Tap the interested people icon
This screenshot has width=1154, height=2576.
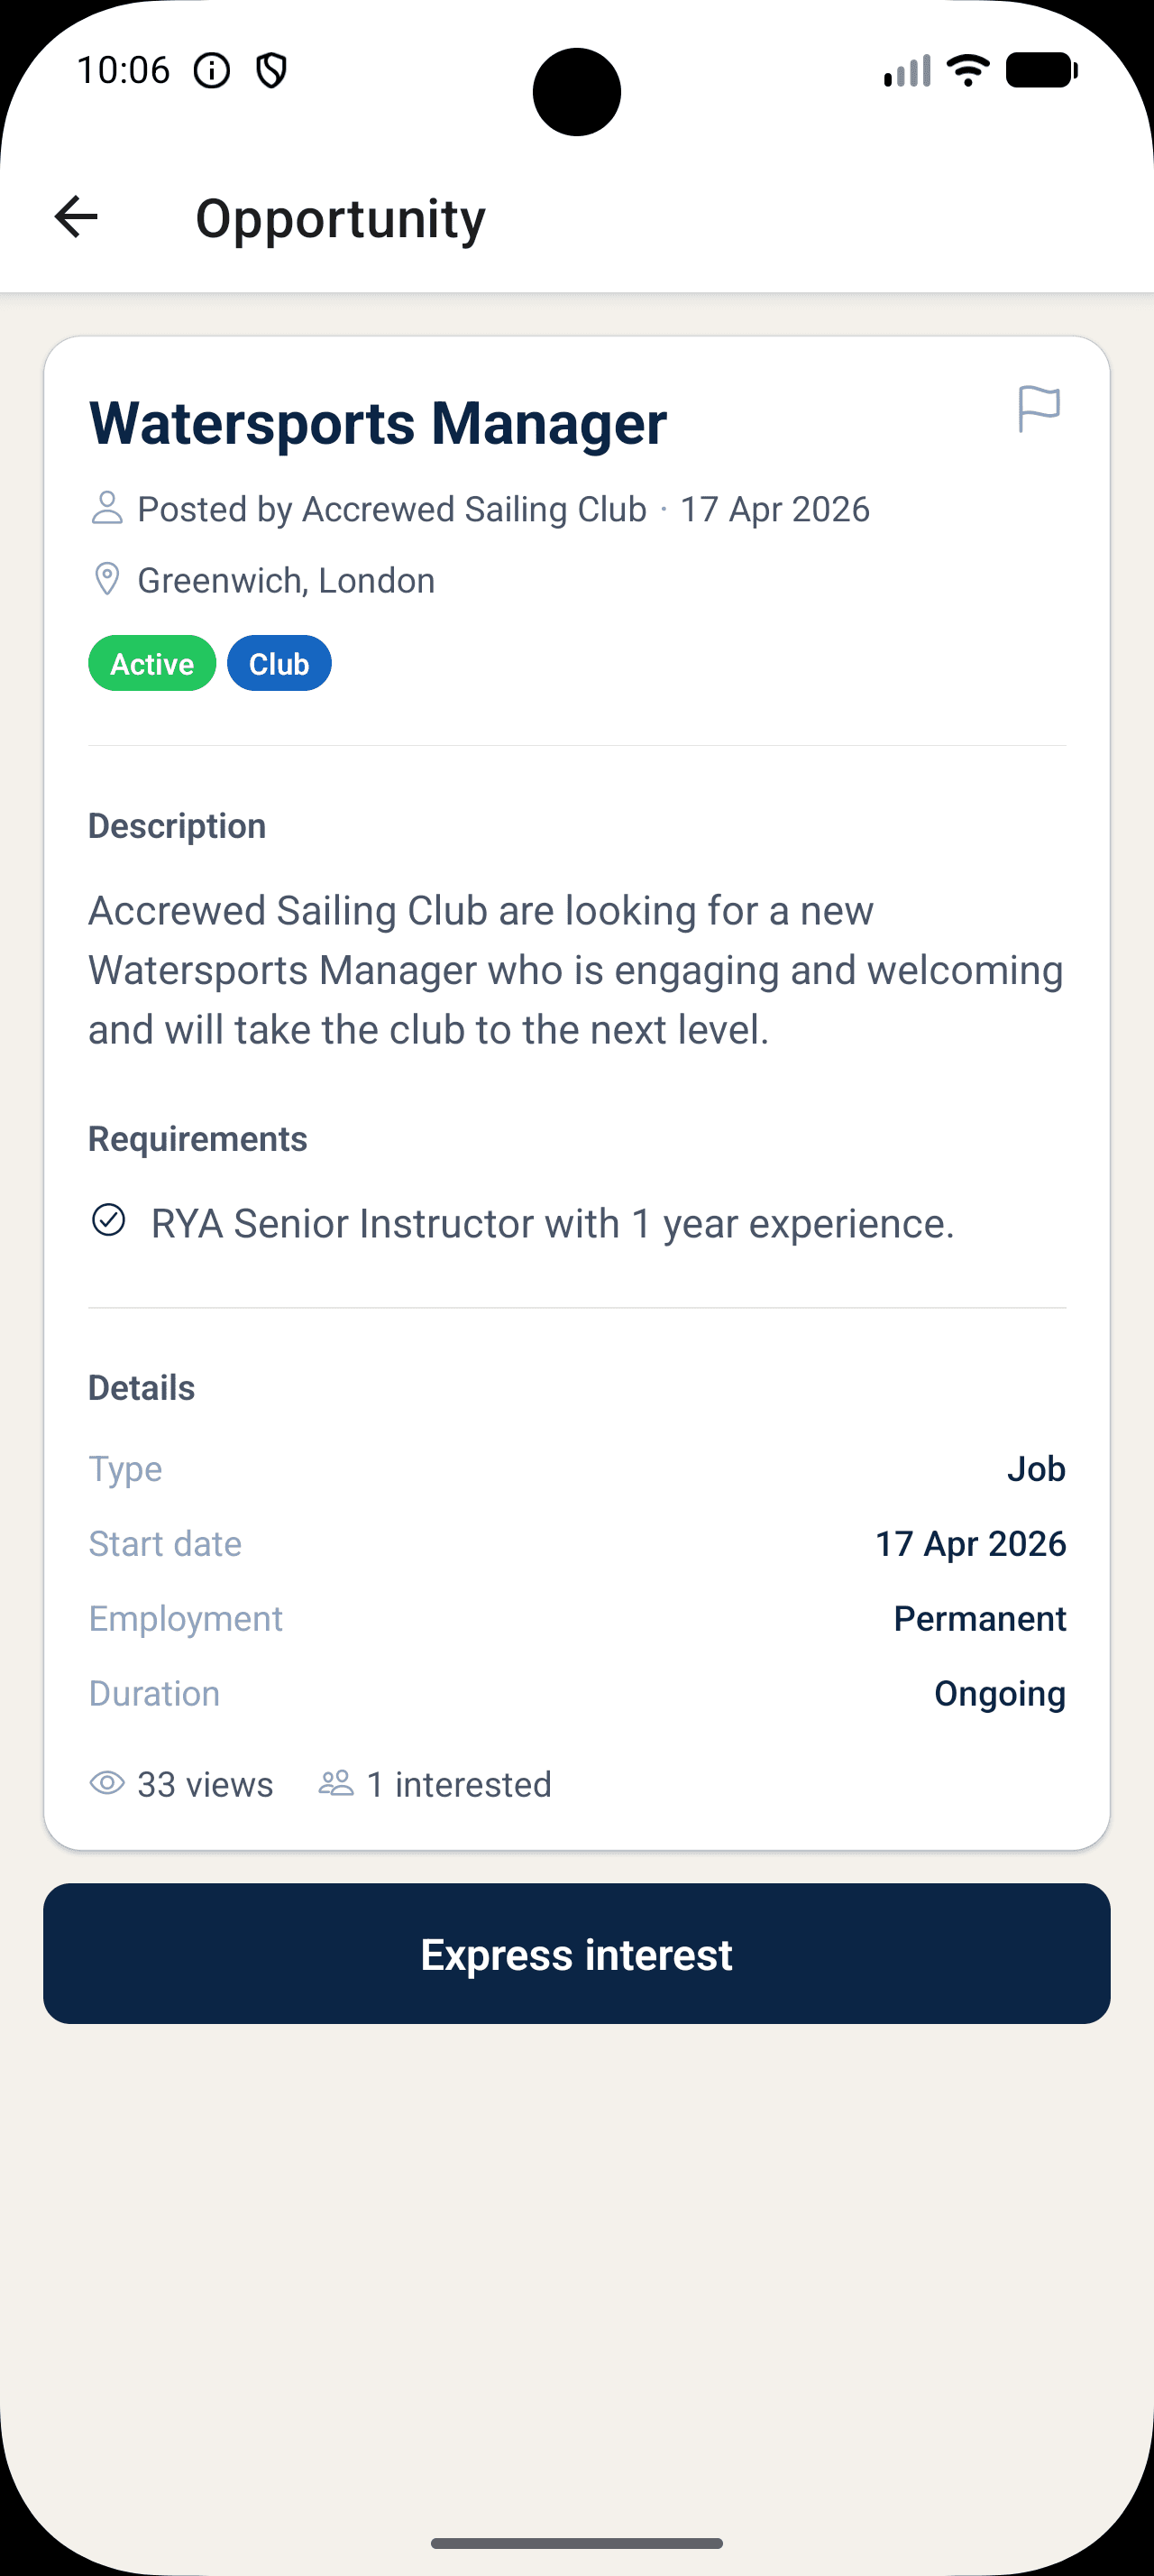click(x=335, y=1783)
